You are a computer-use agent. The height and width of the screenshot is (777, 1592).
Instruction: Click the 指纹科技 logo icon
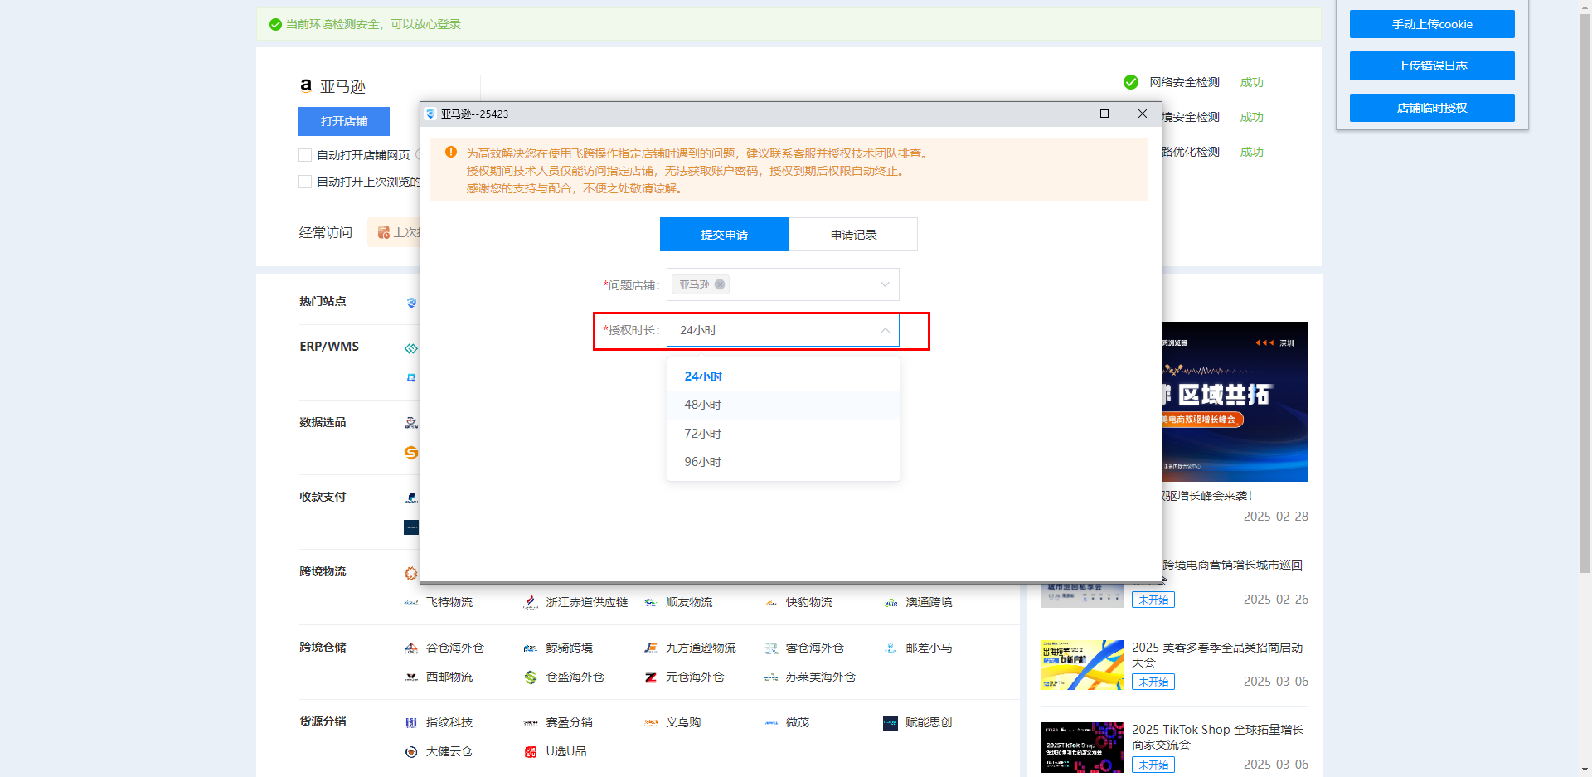411,723
